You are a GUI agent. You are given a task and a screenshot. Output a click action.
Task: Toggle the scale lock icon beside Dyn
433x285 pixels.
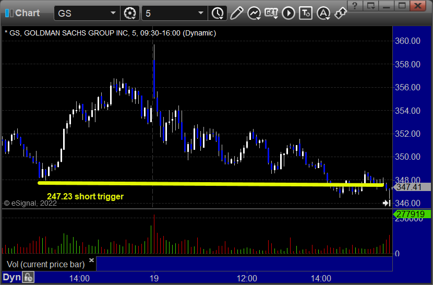click(x=28, y=277)
